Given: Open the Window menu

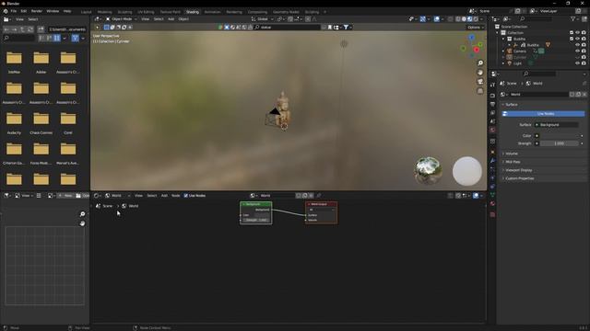Looking at the screenshot, I should (x=53, y=11).
